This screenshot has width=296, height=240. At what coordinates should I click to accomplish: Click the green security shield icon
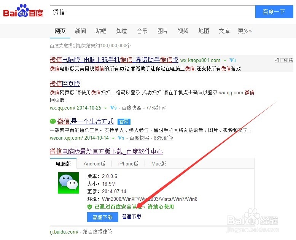90,207
